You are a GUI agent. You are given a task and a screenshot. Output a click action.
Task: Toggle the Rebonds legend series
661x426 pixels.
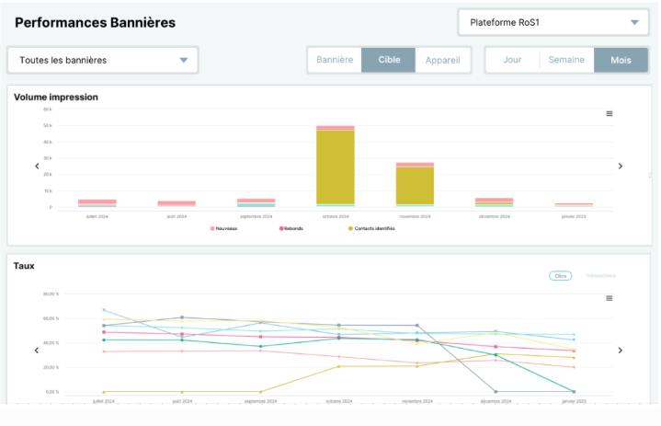click(291, 228)
